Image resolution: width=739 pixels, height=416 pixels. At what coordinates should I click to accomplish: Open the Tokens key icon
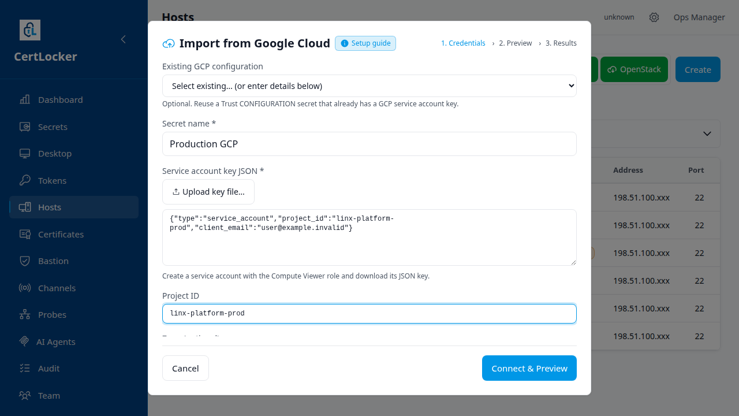[x=25, y=180]
